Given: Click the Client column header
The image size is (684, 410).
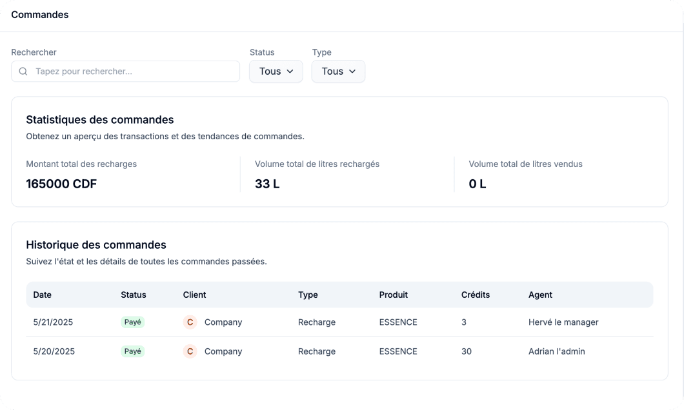Looking at the screenshot, I should [x=194, y=295].
